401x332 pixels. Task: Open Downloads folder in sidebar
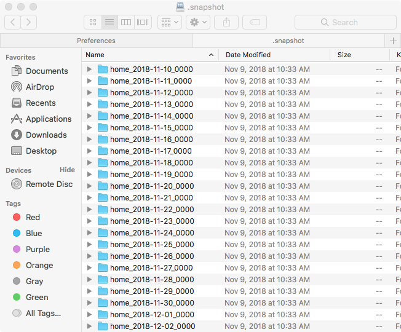point(46,135)
